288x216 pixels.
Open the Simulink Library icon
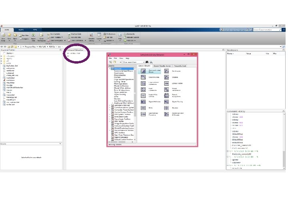click(91, 35)
